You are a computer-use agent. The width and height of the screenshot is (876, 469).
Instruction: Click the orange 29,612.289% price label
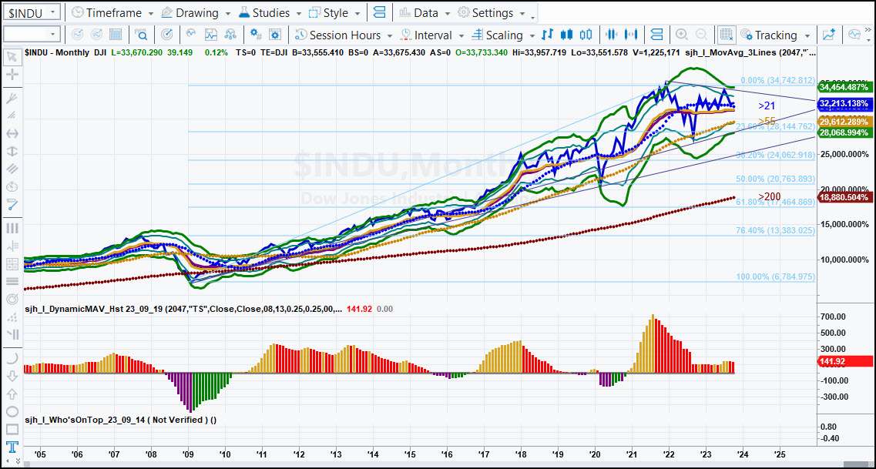[844, 122]
